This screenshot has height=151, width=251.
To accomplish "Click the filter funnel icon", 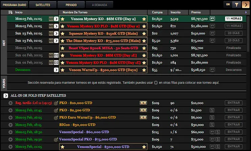I will click(x=237, y=5).
